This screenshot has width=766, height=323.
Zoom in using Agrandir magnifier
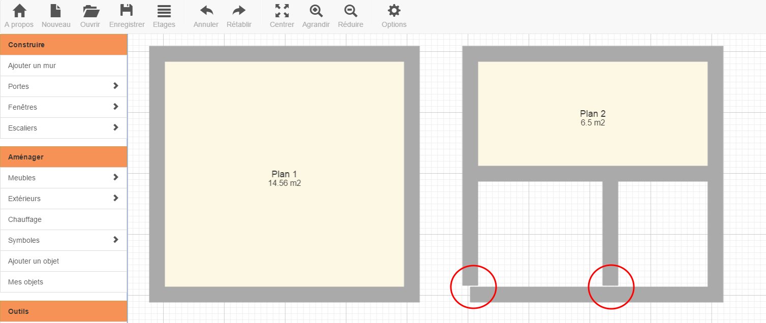click(316, 11)
